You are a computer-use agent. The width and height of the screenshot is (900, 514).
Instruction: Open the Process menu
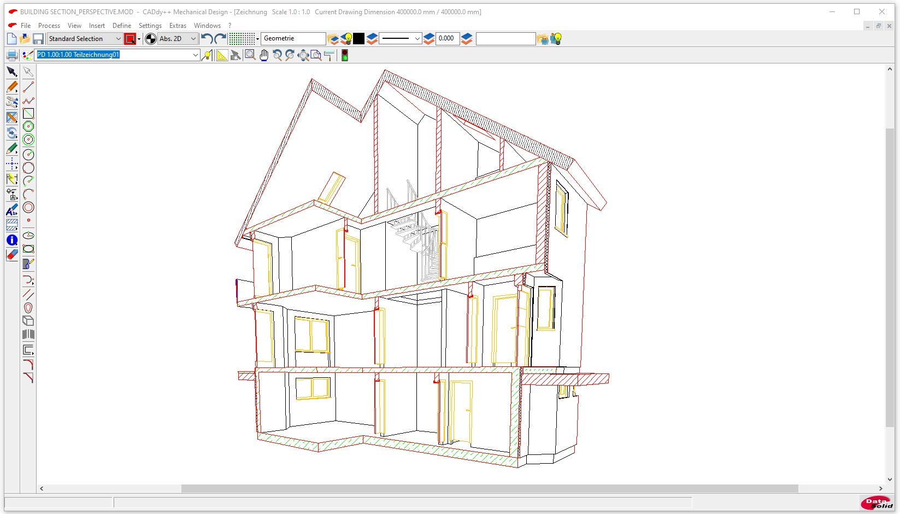click(49, 26)
